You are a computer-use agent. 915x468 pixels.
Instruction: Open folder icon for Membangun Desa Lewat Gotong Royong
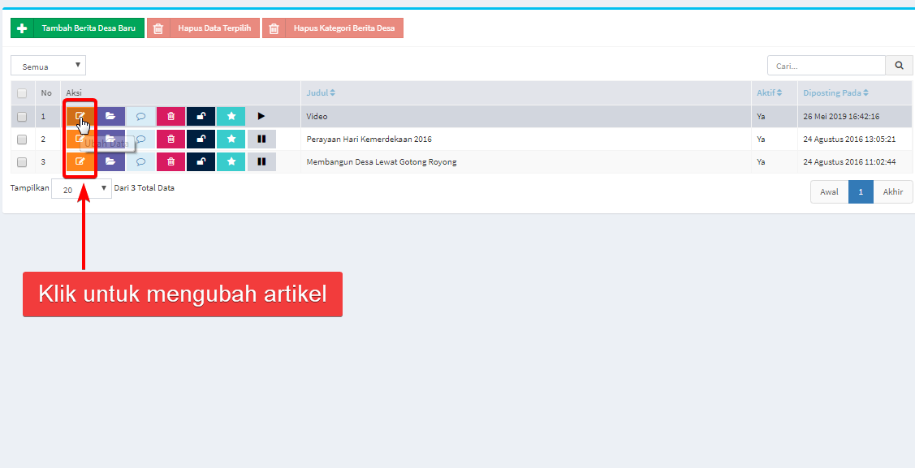click(x=111, y=161)
